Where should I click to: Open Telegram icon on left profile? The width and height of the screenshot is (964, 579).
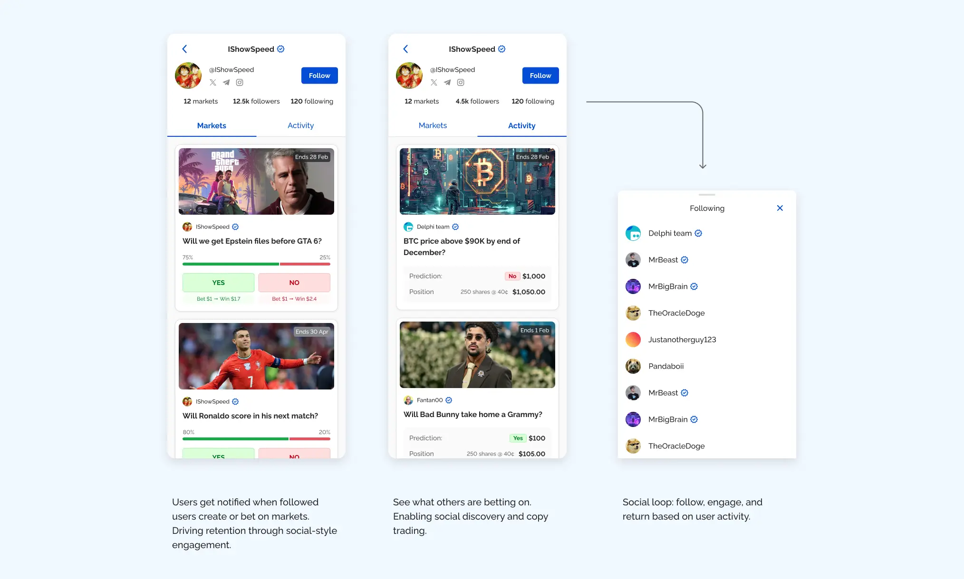(x=226, y=83)
